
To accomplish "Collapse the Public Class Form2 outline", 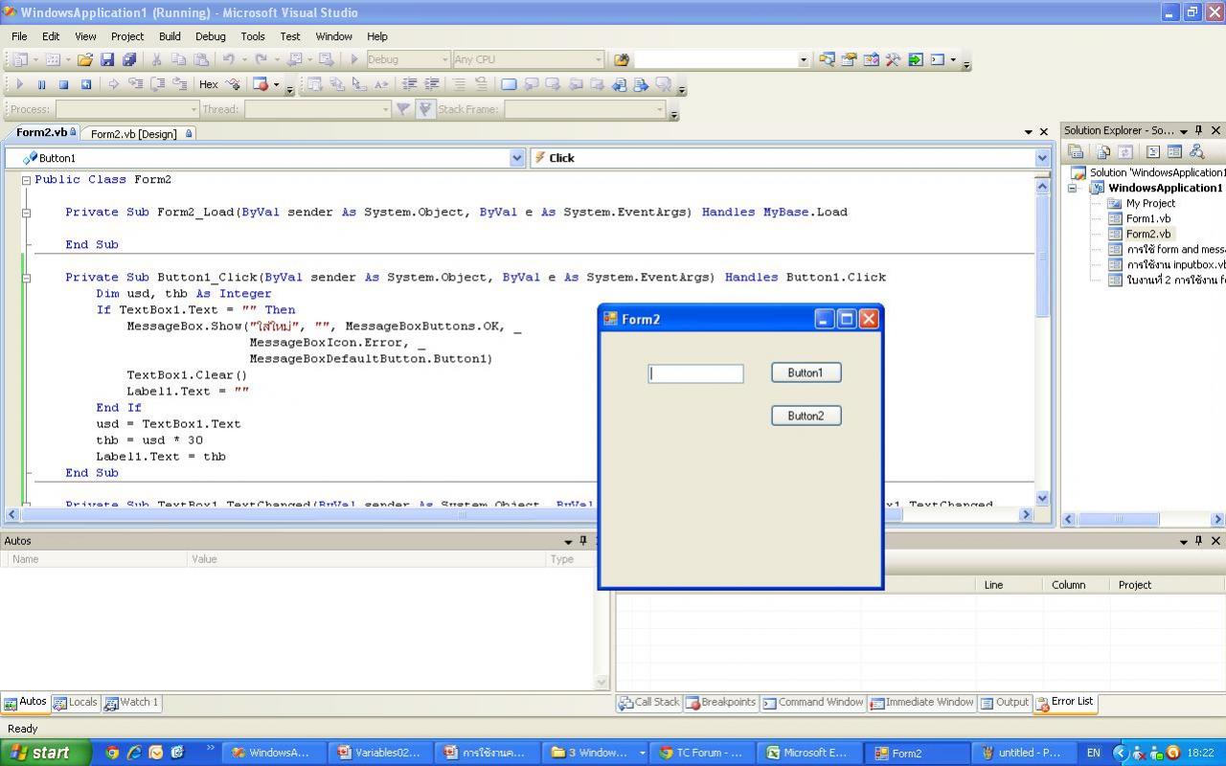I will 27,180.
